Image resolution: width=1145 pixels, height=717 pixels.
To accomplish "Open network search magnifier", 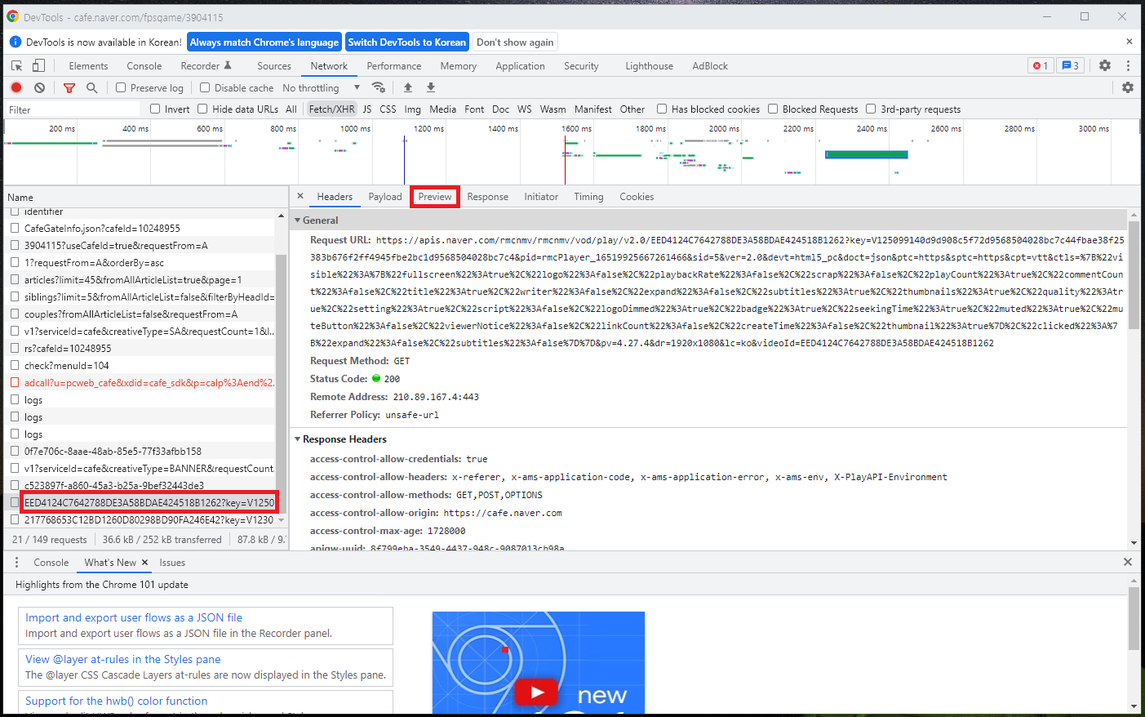I will (x=92, y=87).
